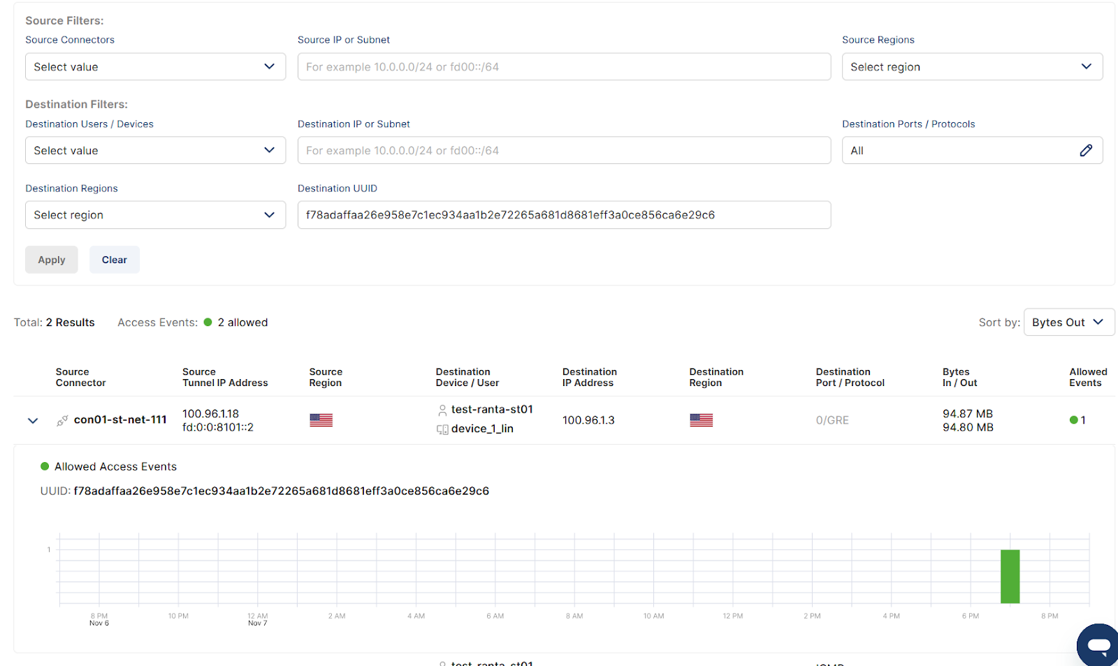Collapse the con01-st-net-111 row
Screen dimensions: 1118x666
pyautogui.click(x=33, y=420)
